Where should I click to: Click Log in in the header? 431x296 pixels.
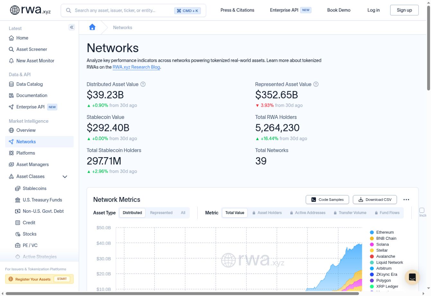pos(373,10)
